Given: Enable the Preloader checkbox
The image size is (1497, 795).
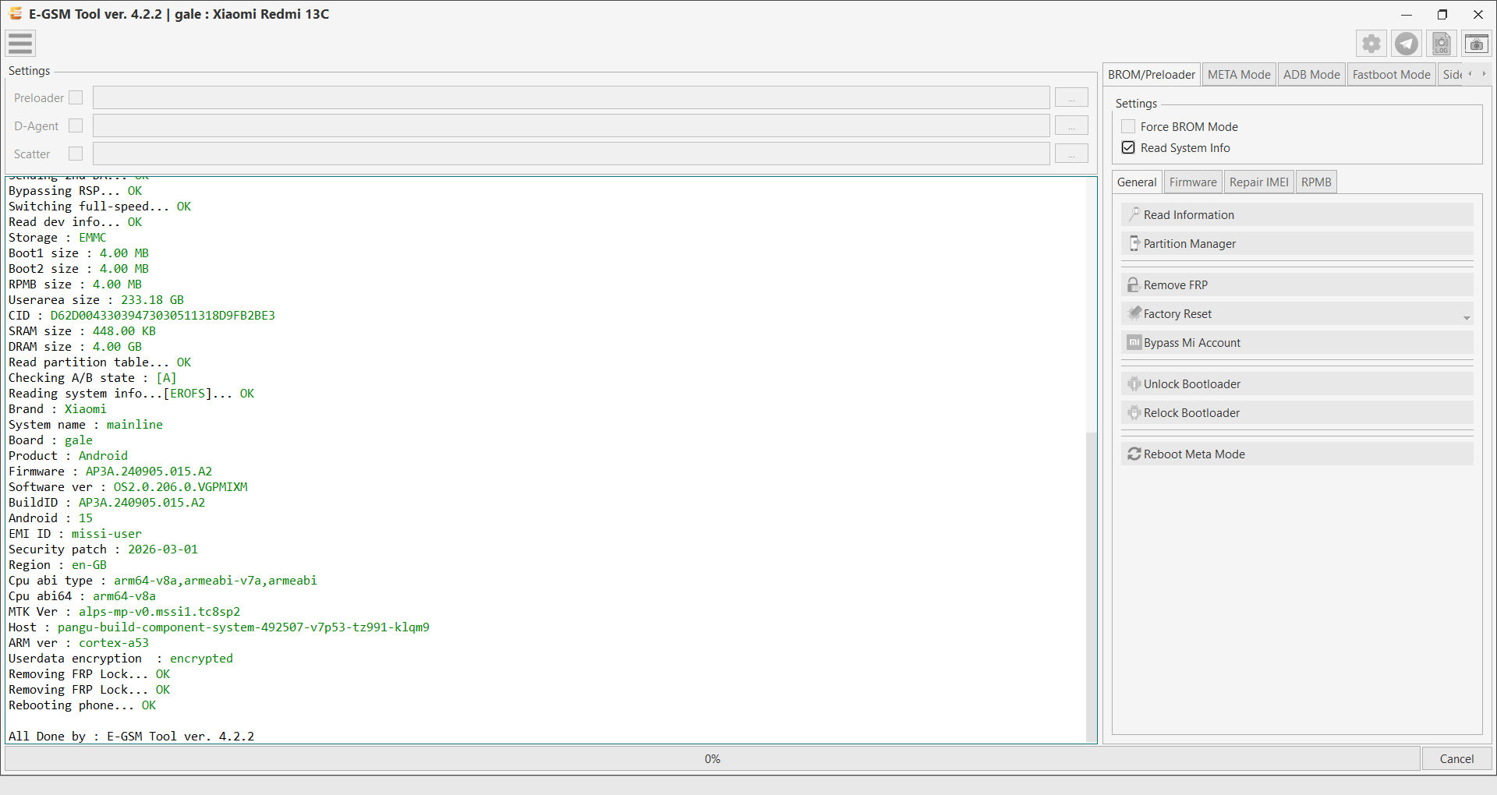Looking at the screenshot, I should pos(76,97).
